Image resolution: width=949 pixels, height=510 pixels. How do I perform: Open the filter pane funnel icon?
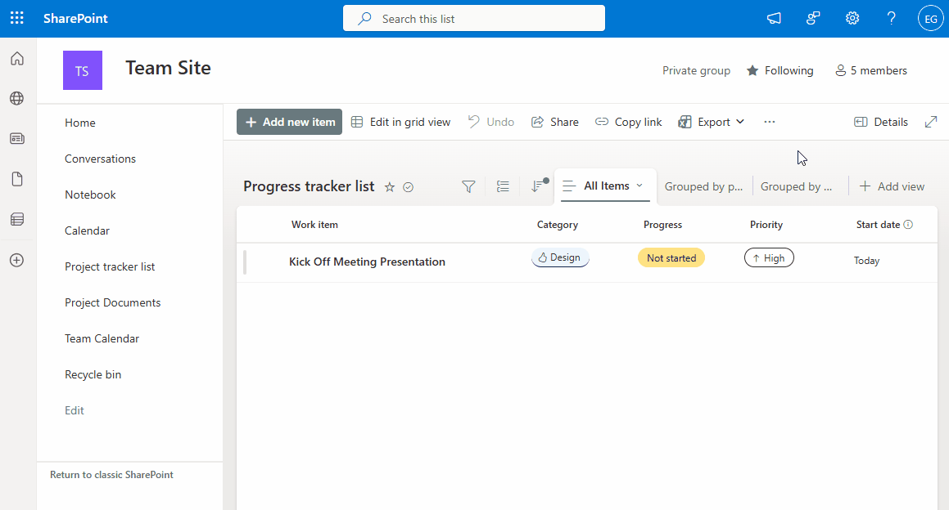[468, 186]
